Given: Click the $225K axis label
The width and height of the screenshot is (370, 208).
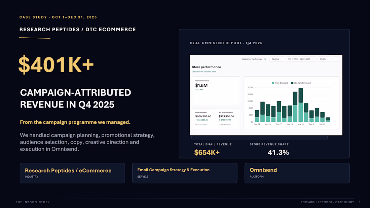Looking at the screenshot, I should click(250, 87).
